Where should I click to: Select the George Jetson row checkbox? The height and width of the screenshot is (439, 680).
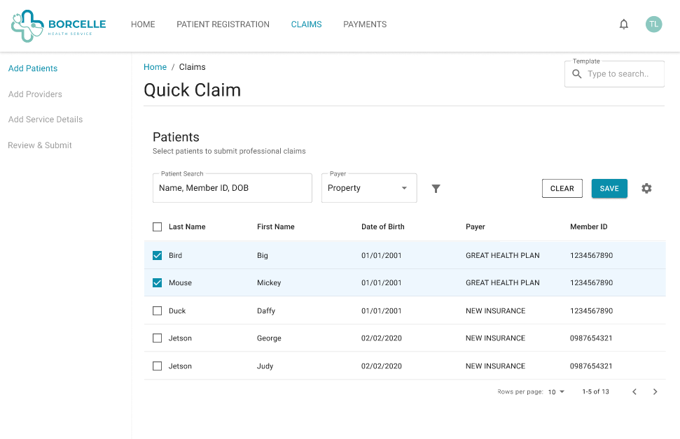pyautogui.click(x=157, y=338)
